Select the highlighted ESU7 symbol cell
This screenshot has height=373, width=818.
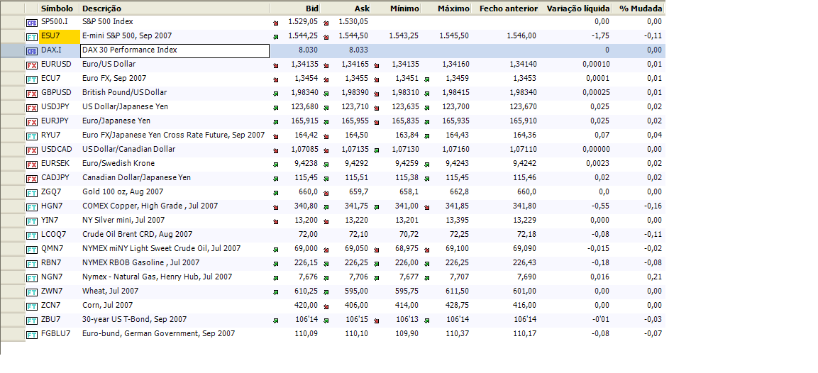59,36
